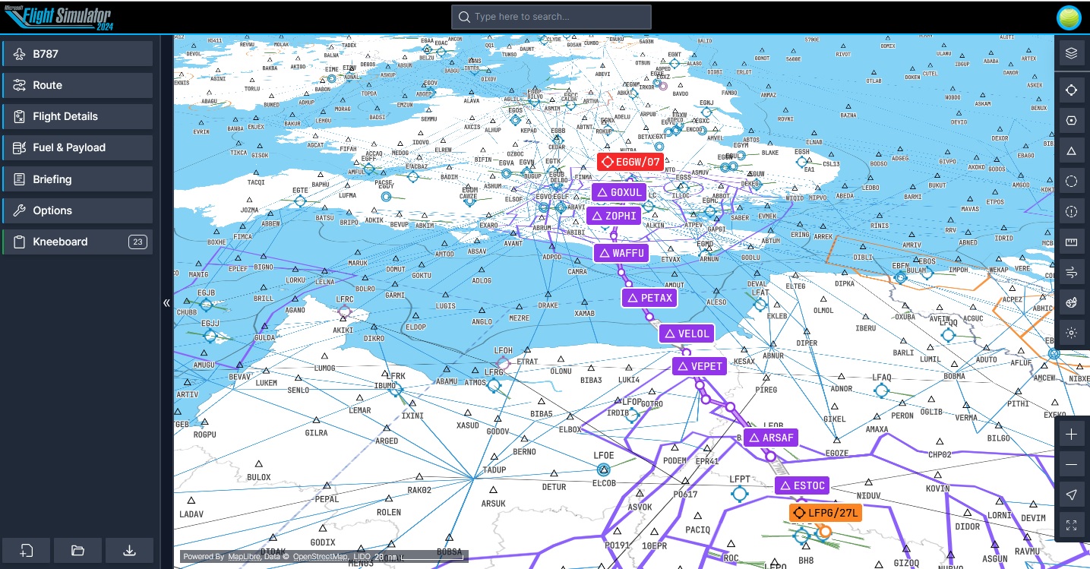The height and width of the screenshot is (569, 1090).
Task: Click the LFRC airport symbol on map
Action: coord(345,311)
